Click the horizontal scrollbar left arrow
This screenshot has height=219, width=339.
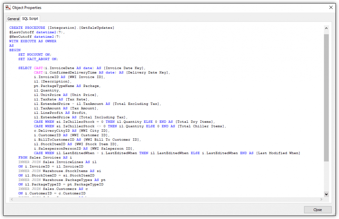tap(11, 199)
